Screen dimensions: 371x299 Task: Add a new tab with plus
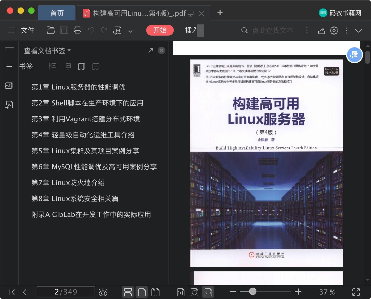point(220,13)
